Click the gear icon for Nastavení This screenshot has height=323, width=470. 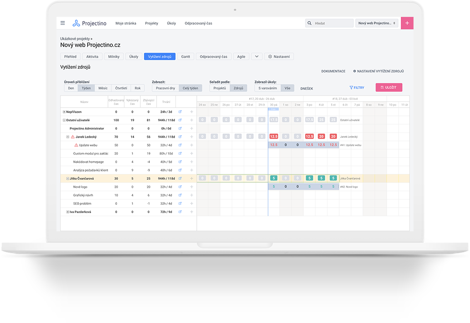click(270, 57)
